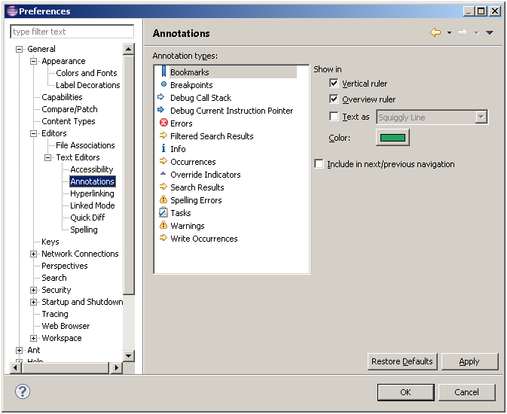
Task: Click the Bookmarks annotation icon
Action: [163, 72]
